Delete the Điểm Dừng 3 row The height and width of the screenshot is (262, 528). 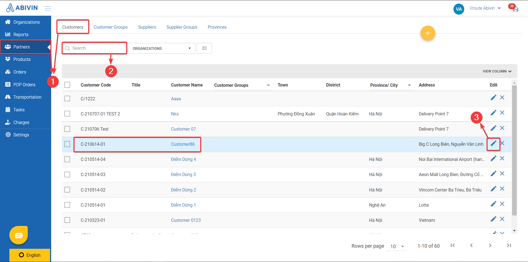[502, 174]
